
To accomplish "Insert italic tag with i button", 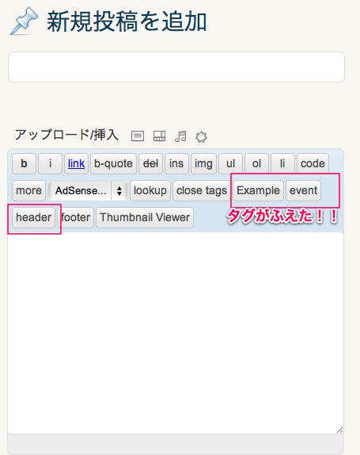I will [50, 163].
